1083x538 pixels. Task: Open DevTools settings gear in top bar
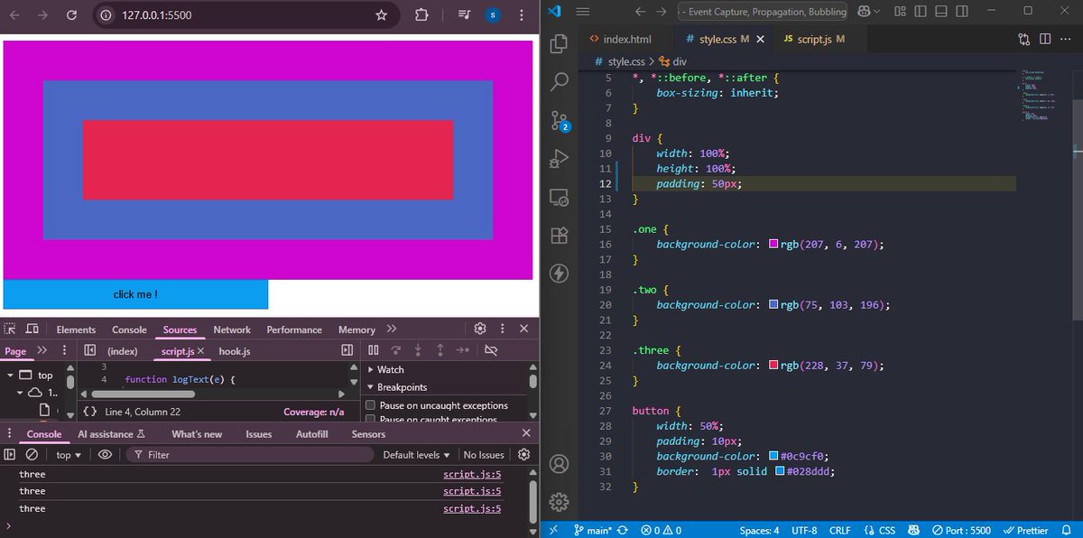click(x=480, y=329)
